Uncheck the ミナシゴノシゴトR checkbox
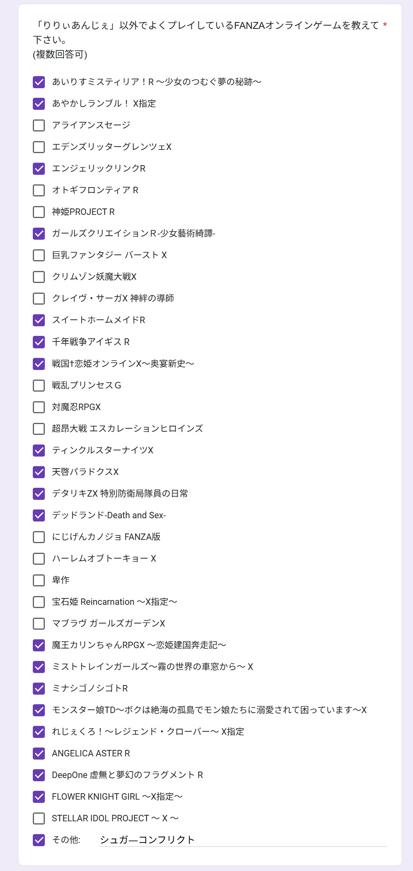Image resolution: width=413 pixels, height=871 pixels. [39, 688]
